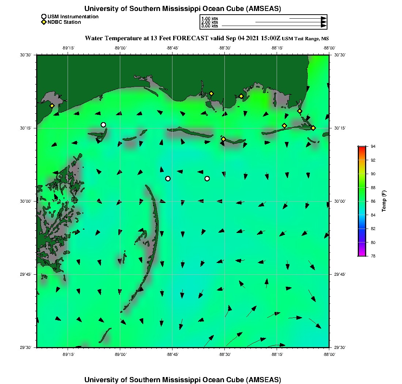
Task: Click the 'Water Temperature at 13 Feet FORECAST' heading
Action: coord(146,38)
